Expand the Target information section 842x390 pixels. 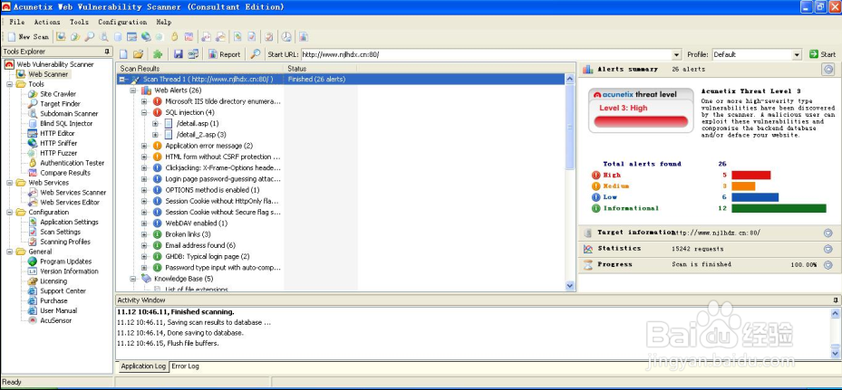(x=827, y=233)
